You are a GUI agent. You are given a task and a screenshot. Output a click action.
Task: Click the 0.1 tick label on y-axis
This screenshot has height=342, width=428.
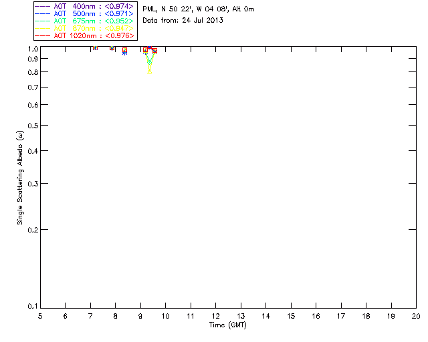click(33, 307)
